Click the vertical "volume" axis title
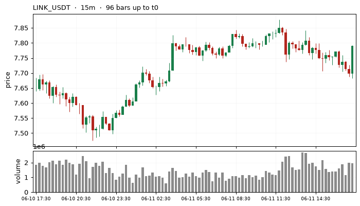 coord(18,171)
